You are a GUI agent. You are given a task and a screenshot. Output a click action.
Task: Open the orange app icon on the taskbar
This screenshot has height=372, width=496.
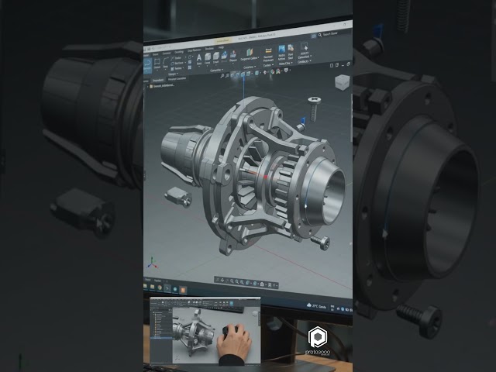(183, 290)
